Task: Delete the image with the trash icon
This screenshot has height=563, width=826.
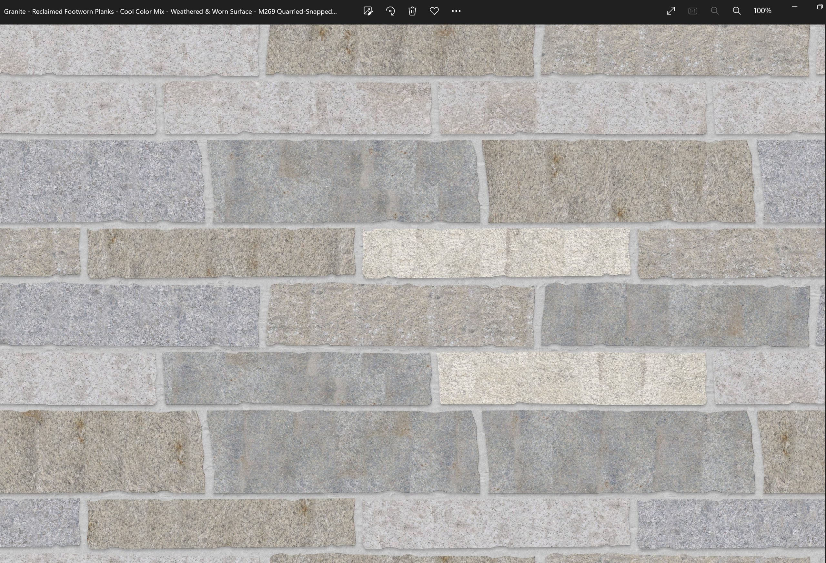Action: point(412,11)
